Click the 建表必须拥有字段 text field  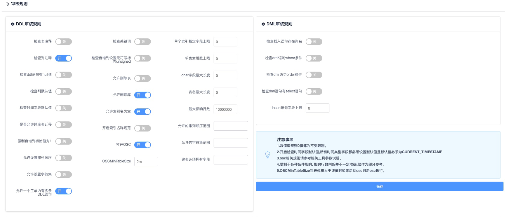click(231, 160)
